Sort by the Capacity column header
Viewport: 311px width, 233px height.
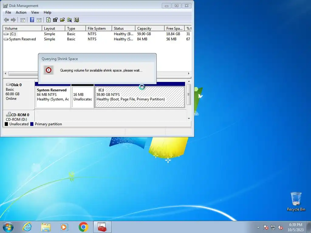(x=150, y=28)
